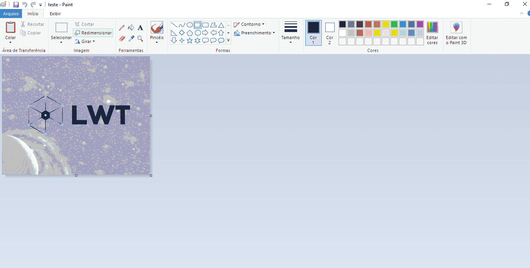Select the Eraser tool

(121, 39)
